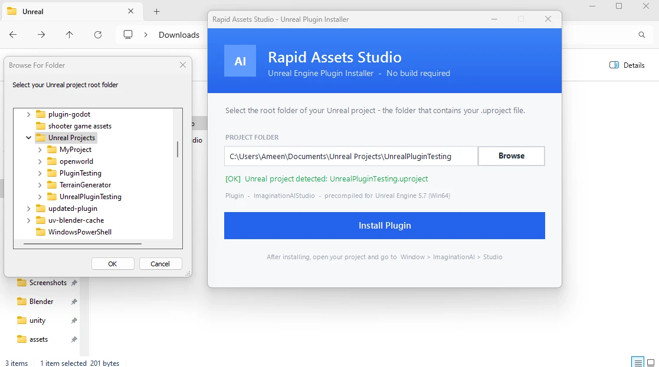Viewport: 659px width, 367px height.
Task: Click the Downloads breadcrumb in address bar
Action: click(179, 35)
